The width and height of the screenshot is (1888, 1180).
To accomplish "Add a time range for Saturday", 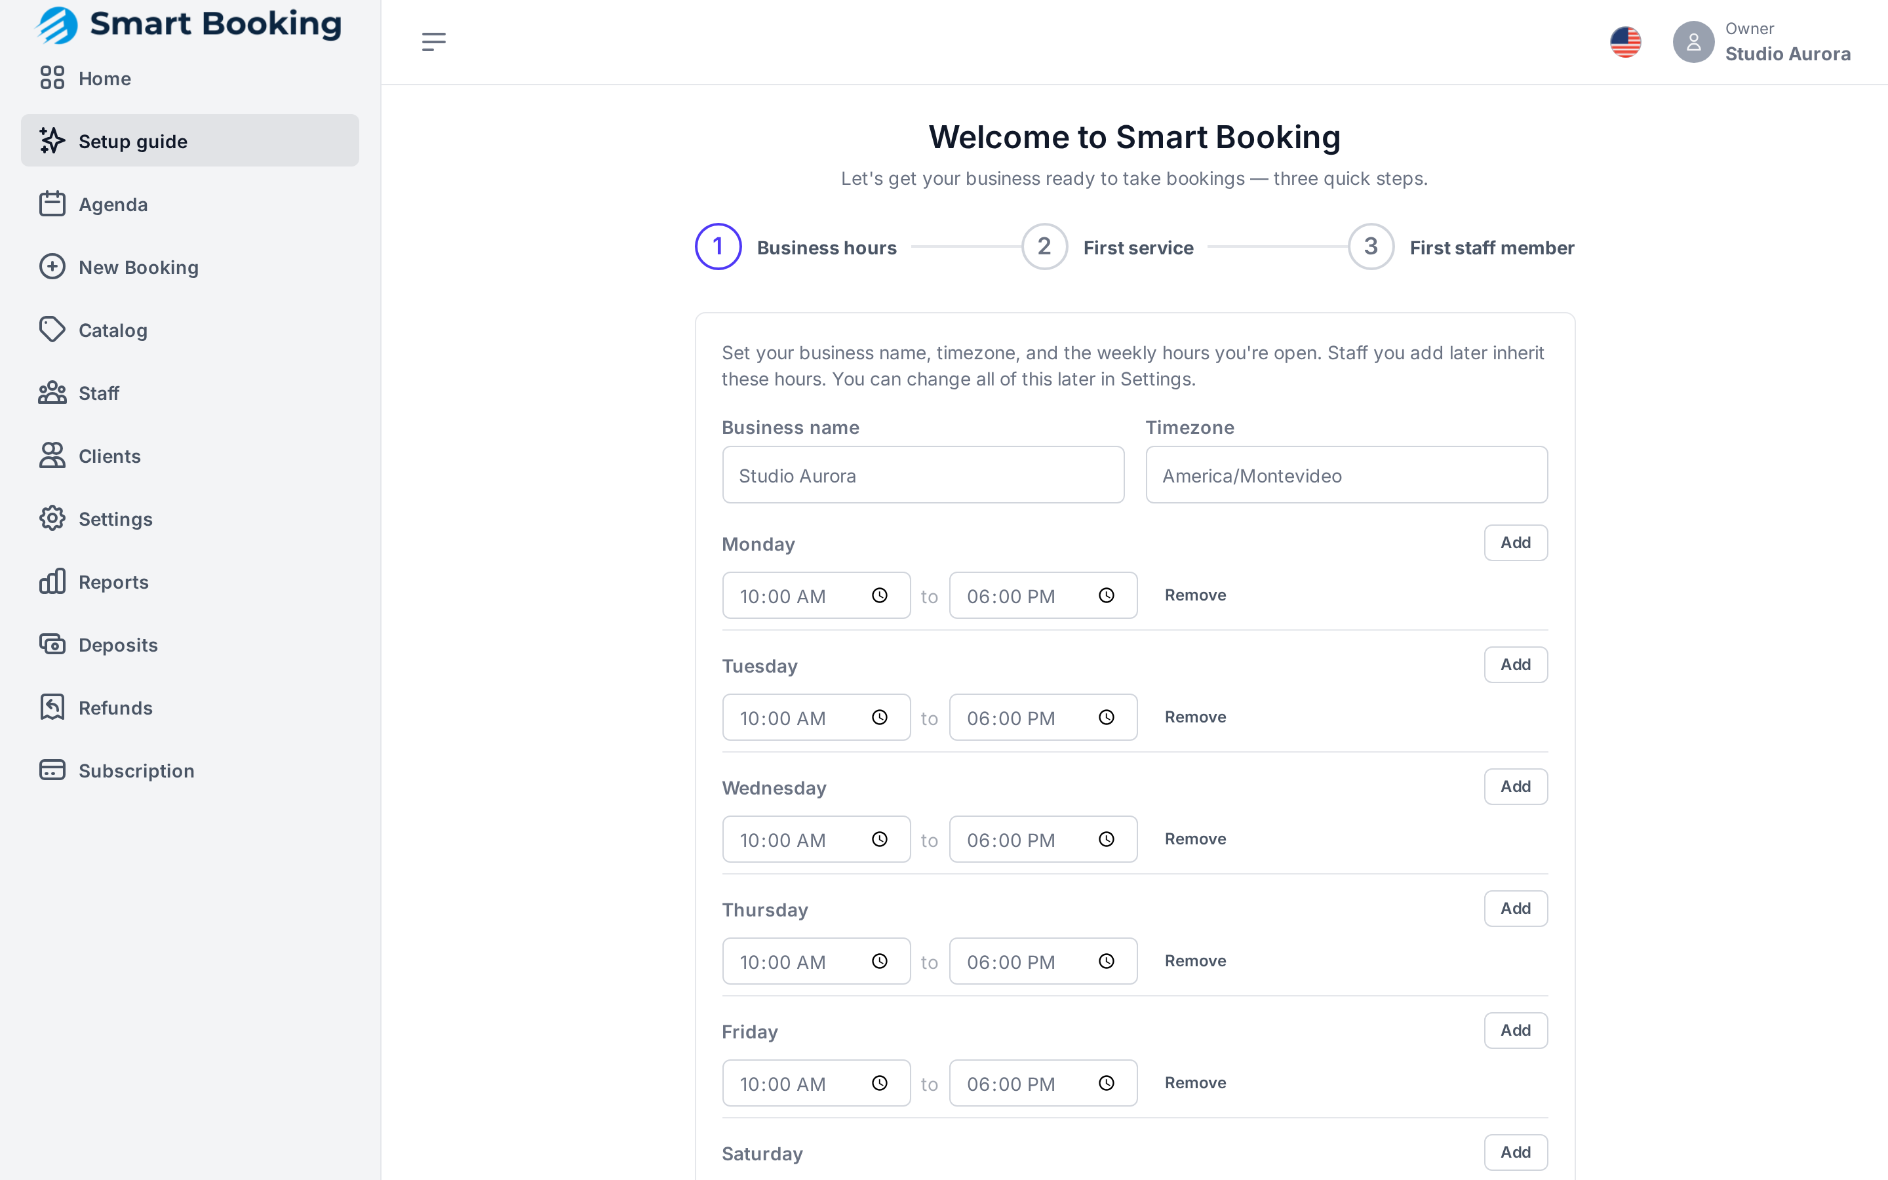I will [1515, 1152].
